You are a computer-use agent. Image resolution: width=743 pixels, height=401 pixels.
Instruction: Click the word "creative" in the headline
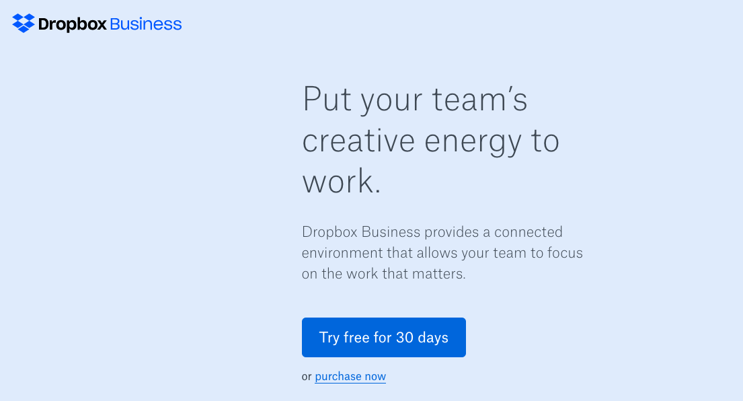(x=358, y=141)
